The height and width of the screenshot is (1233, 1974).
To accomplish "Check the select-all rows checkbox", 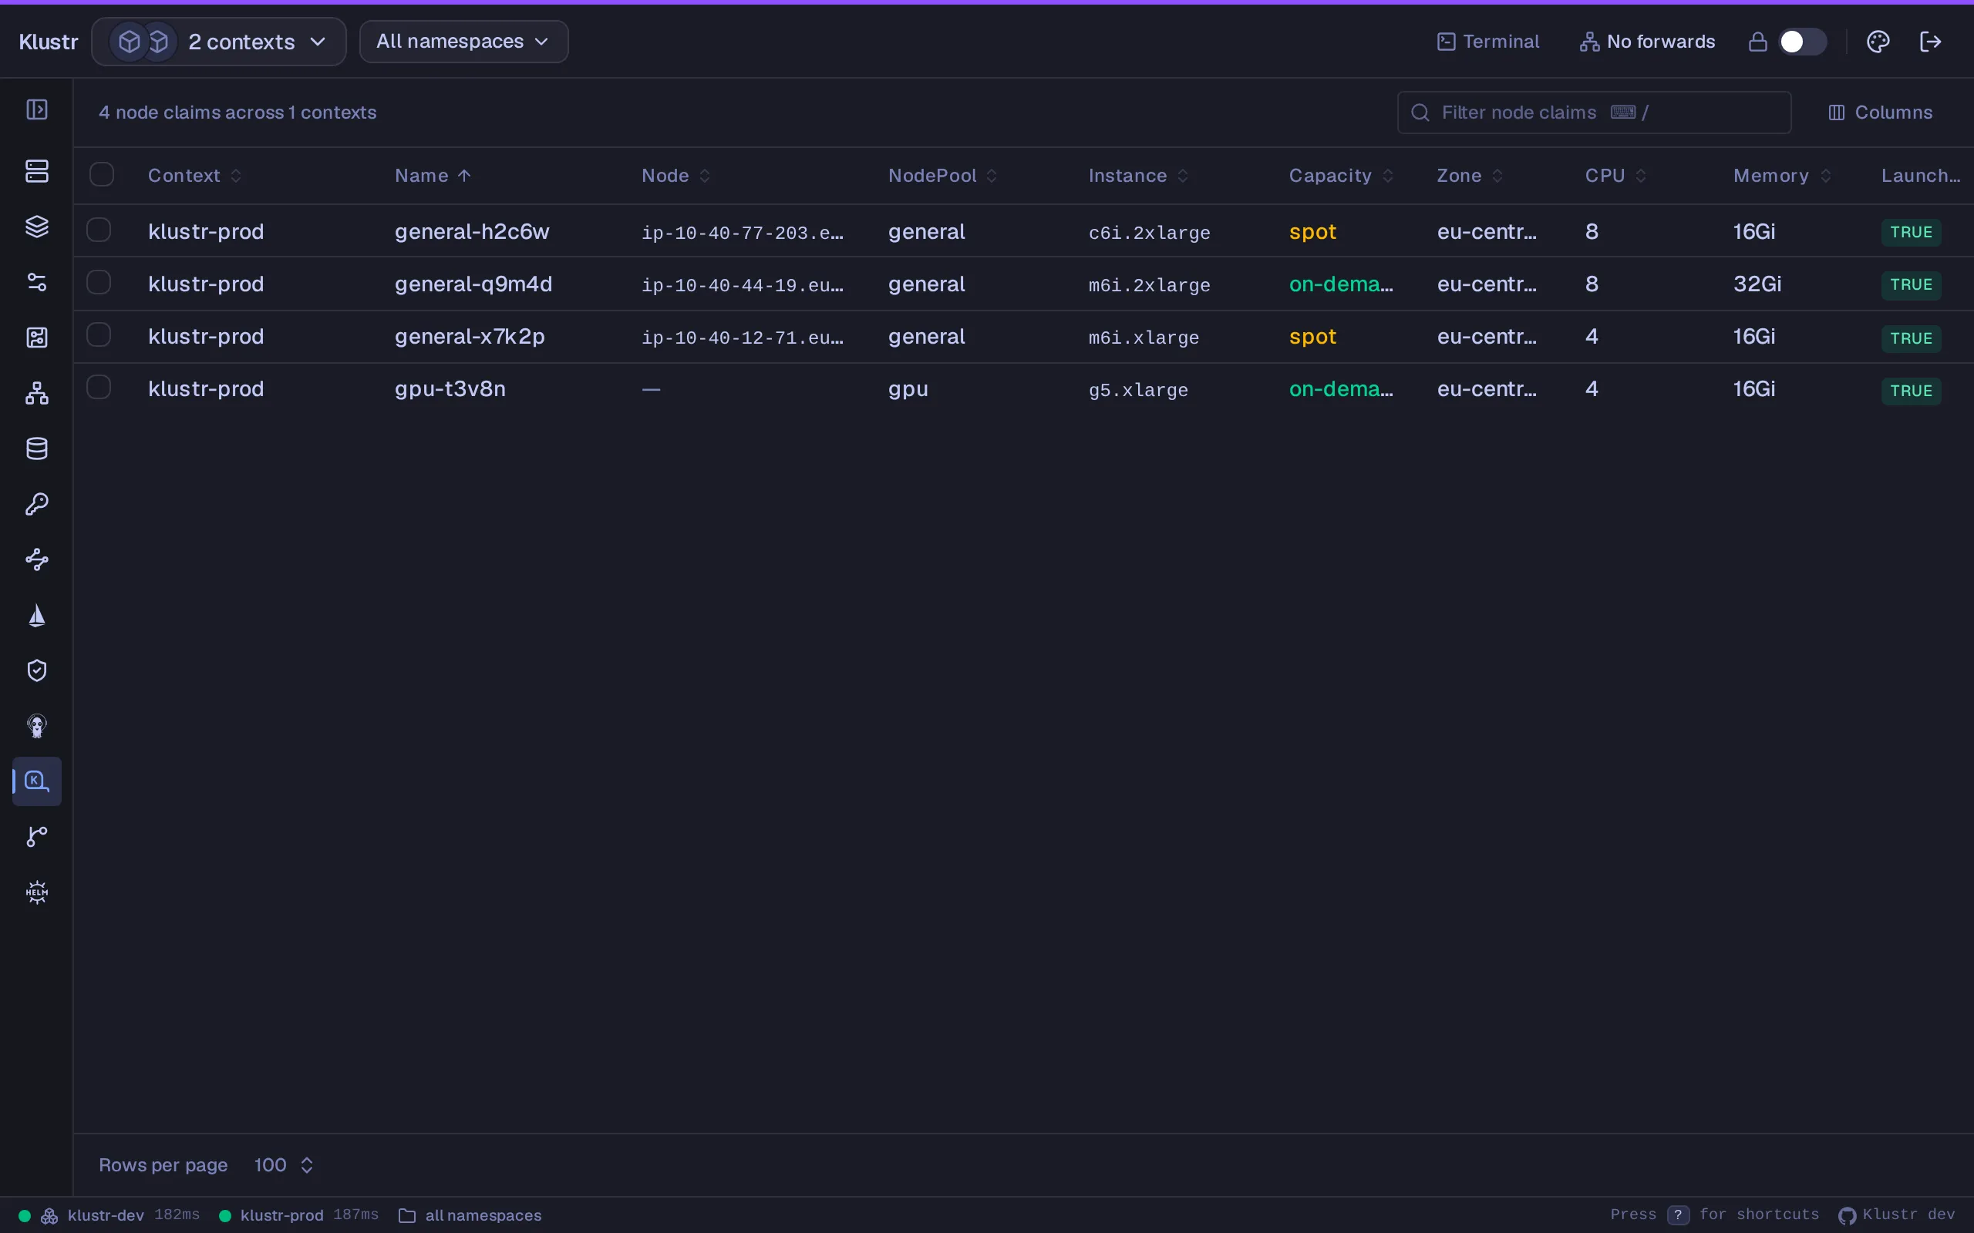I will [x=102, y=174].
